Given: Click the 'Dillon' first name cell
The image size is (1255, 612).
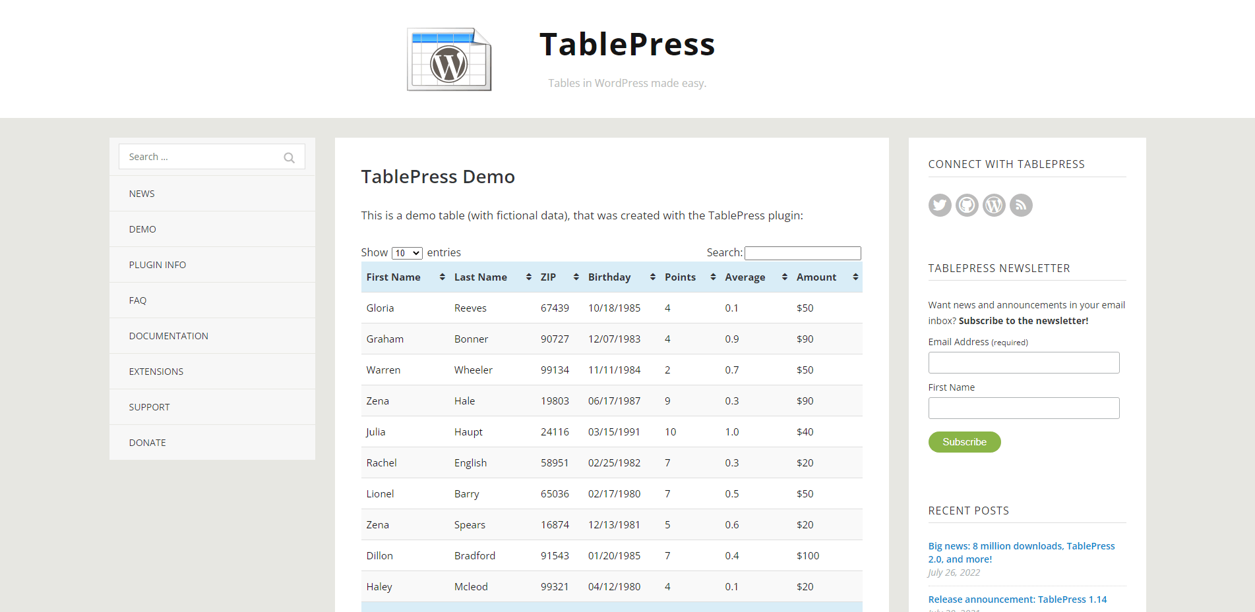Looking at the screenshot, I should pyautogui.click(x=405, y=556).
